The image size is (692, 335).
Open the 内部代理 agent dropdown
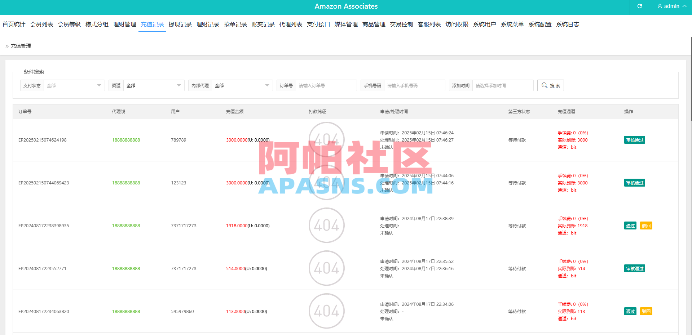pos(242,85)
